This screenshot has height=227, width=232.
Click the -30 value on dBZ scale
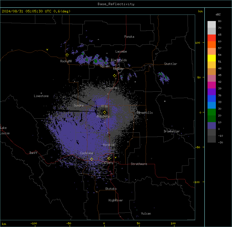pyautogui.click(x=220, y=142)
